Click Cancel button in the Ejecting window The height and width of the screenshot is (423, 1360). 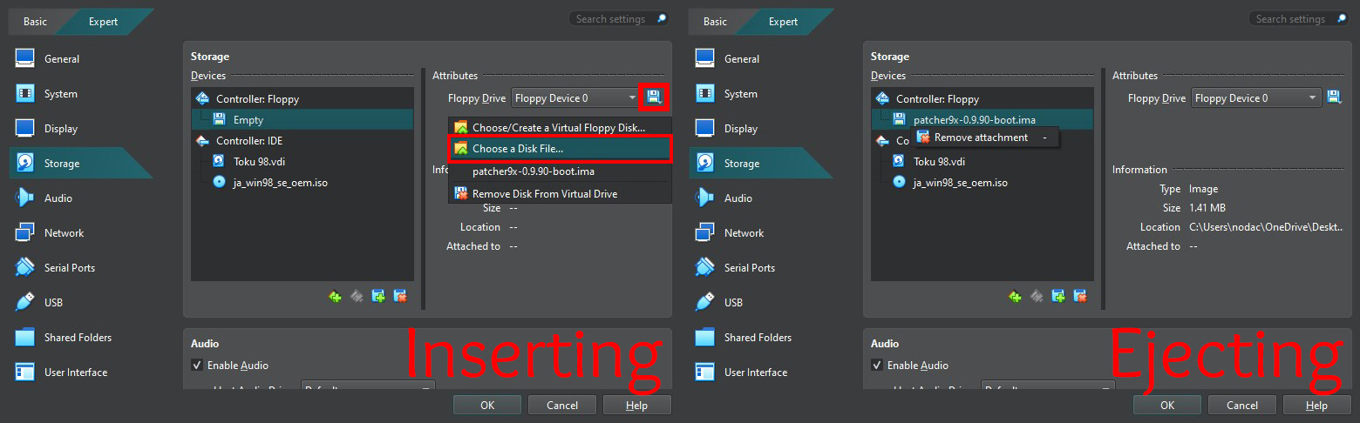click(1242, 405)
